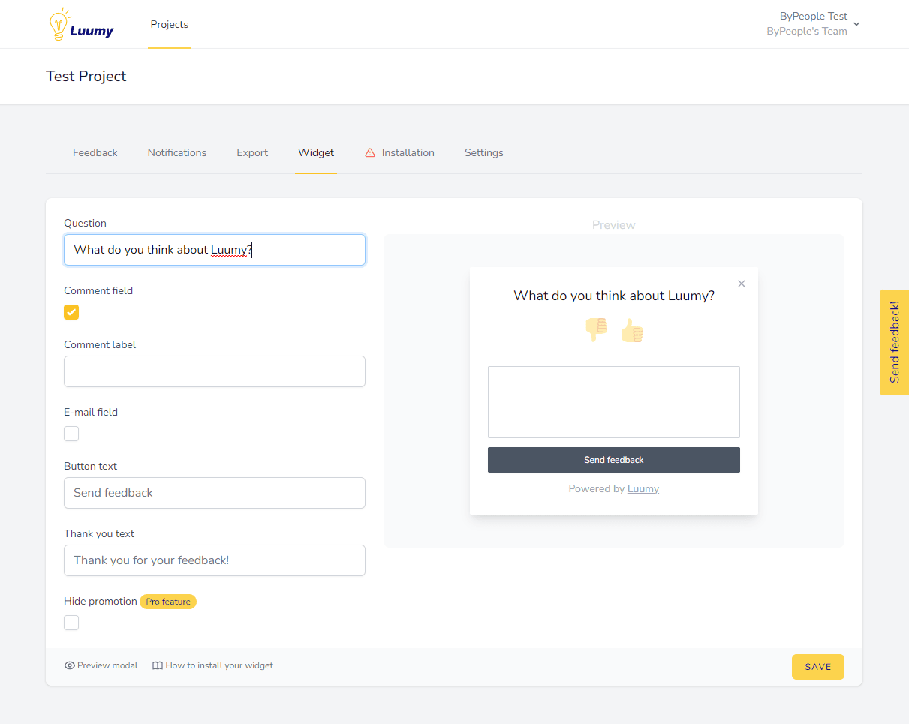Click the Preview modal eye icon

click(x=70, y=665)
